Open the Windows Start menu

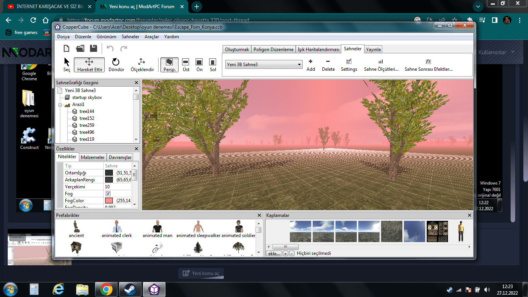(x=10, y=289)
